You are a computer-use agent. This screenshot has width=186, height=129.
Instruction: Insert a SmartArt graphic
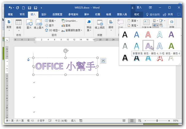(69, 21)
